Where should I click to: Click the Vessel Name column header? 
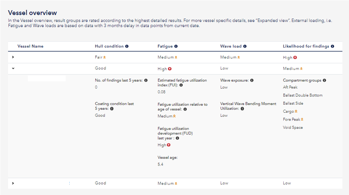coord(30,46)
